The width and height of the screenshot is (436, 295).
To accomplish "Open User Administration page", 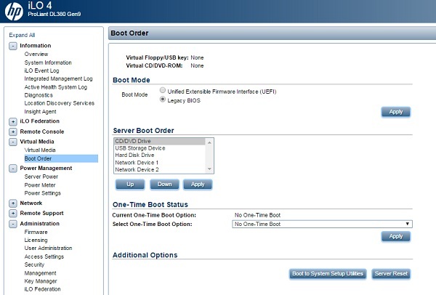I will tap(48, 248).
